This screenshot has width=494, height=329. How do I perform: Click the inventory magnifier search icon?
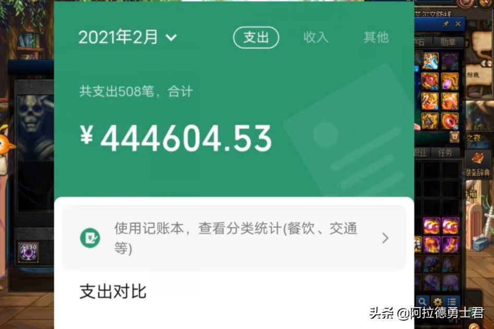[x=422, y=302]
